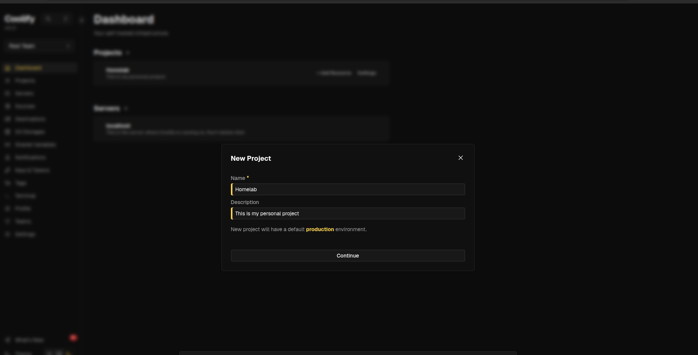Click the "Description" field label
Screen dimensions: 698x355
pyautogui.click(x=245, y=202)
